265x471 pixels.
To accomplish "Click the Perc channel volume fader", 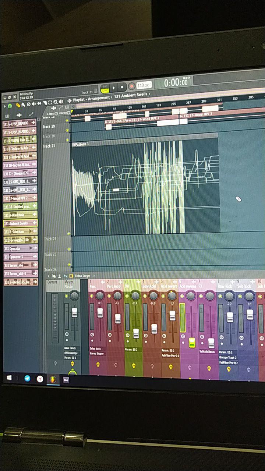I will 100,313.
